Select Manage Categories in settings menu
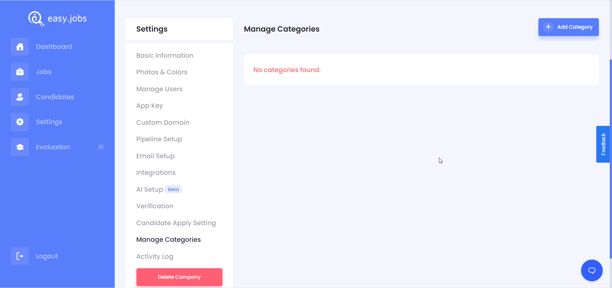 point(168,240)
